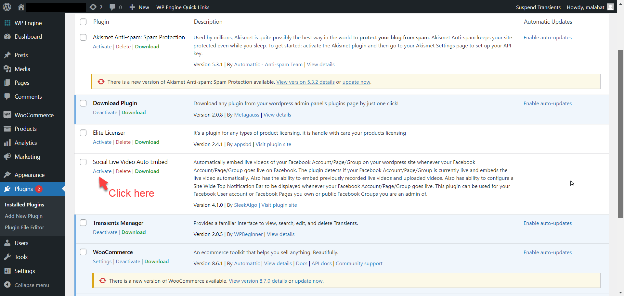Click update now for Akismet
Image resolution: width=624 pixels, height=296 pixels.
[x=356, y=82]
